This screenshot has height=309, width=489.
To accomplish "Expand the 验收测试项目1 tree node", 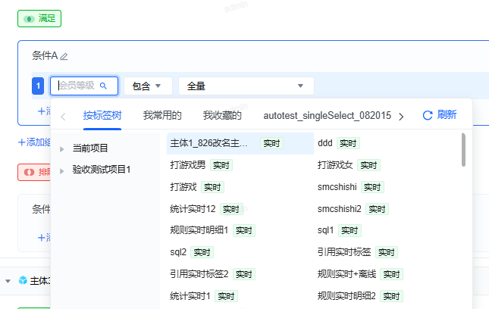I will [x=61, y=171].
